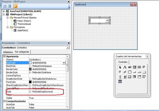Image resolution: width=159 pixels, height=111 pixels.
Task: Select the AutoTab property row
Action: [36, 108]
